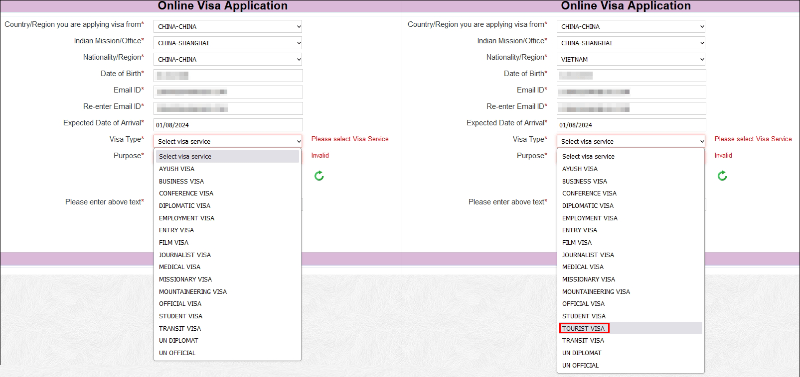
Task: Collapse the Visa Type dropdown in left form
Action: (x=227, y=141)
